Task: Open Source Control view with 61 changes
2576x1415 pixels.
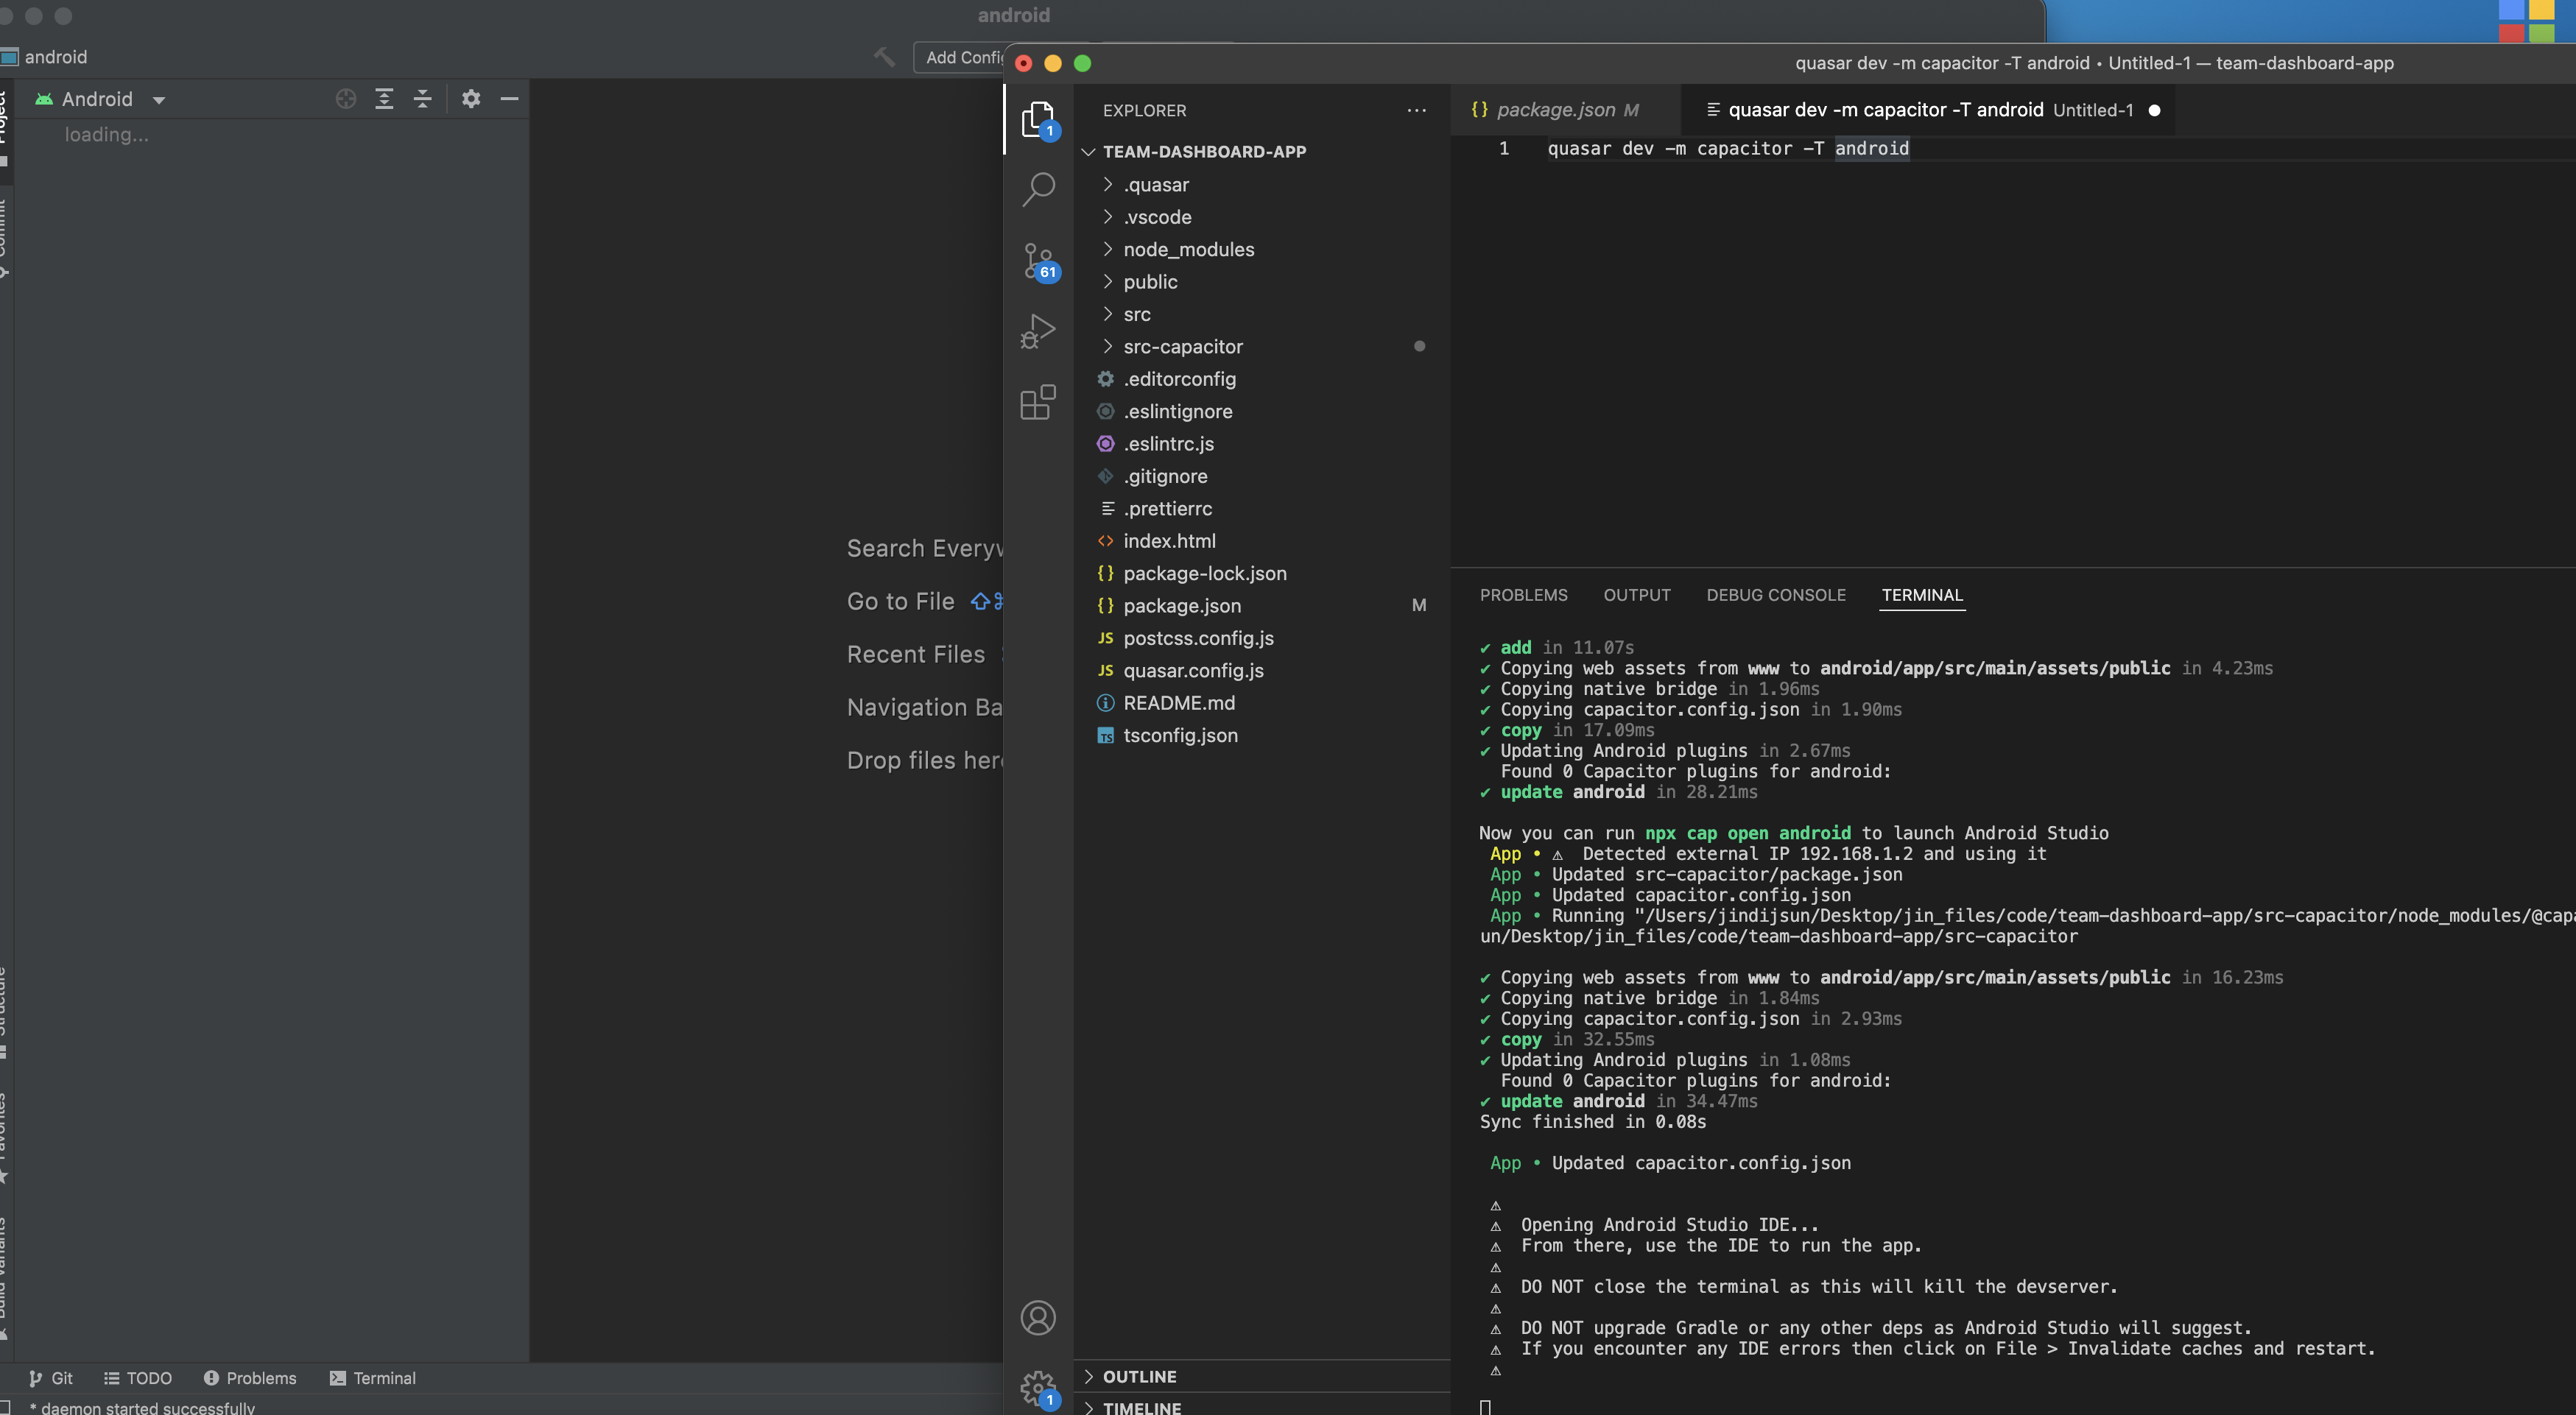Action: tap(1038, 261)
